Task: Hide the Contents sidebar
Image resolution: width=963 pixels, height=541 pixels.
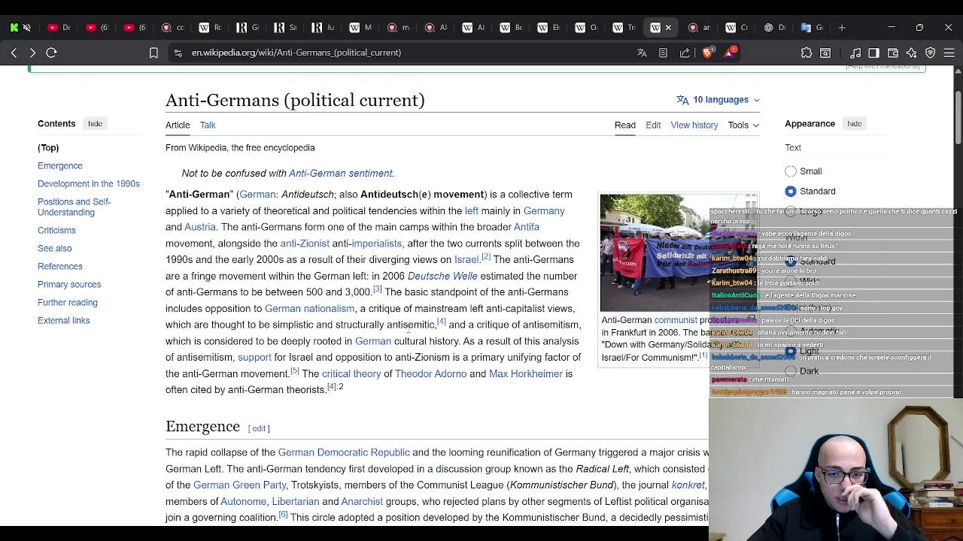Action: 95,124
